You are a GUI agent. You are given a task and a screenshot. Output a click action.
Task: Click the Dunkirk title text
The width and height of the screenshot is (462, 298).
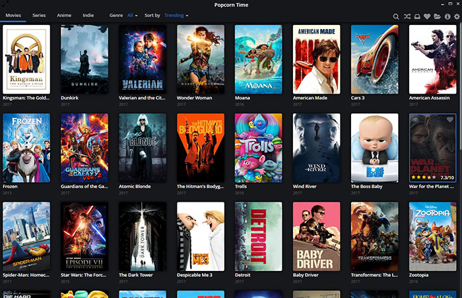pos(69,98)
